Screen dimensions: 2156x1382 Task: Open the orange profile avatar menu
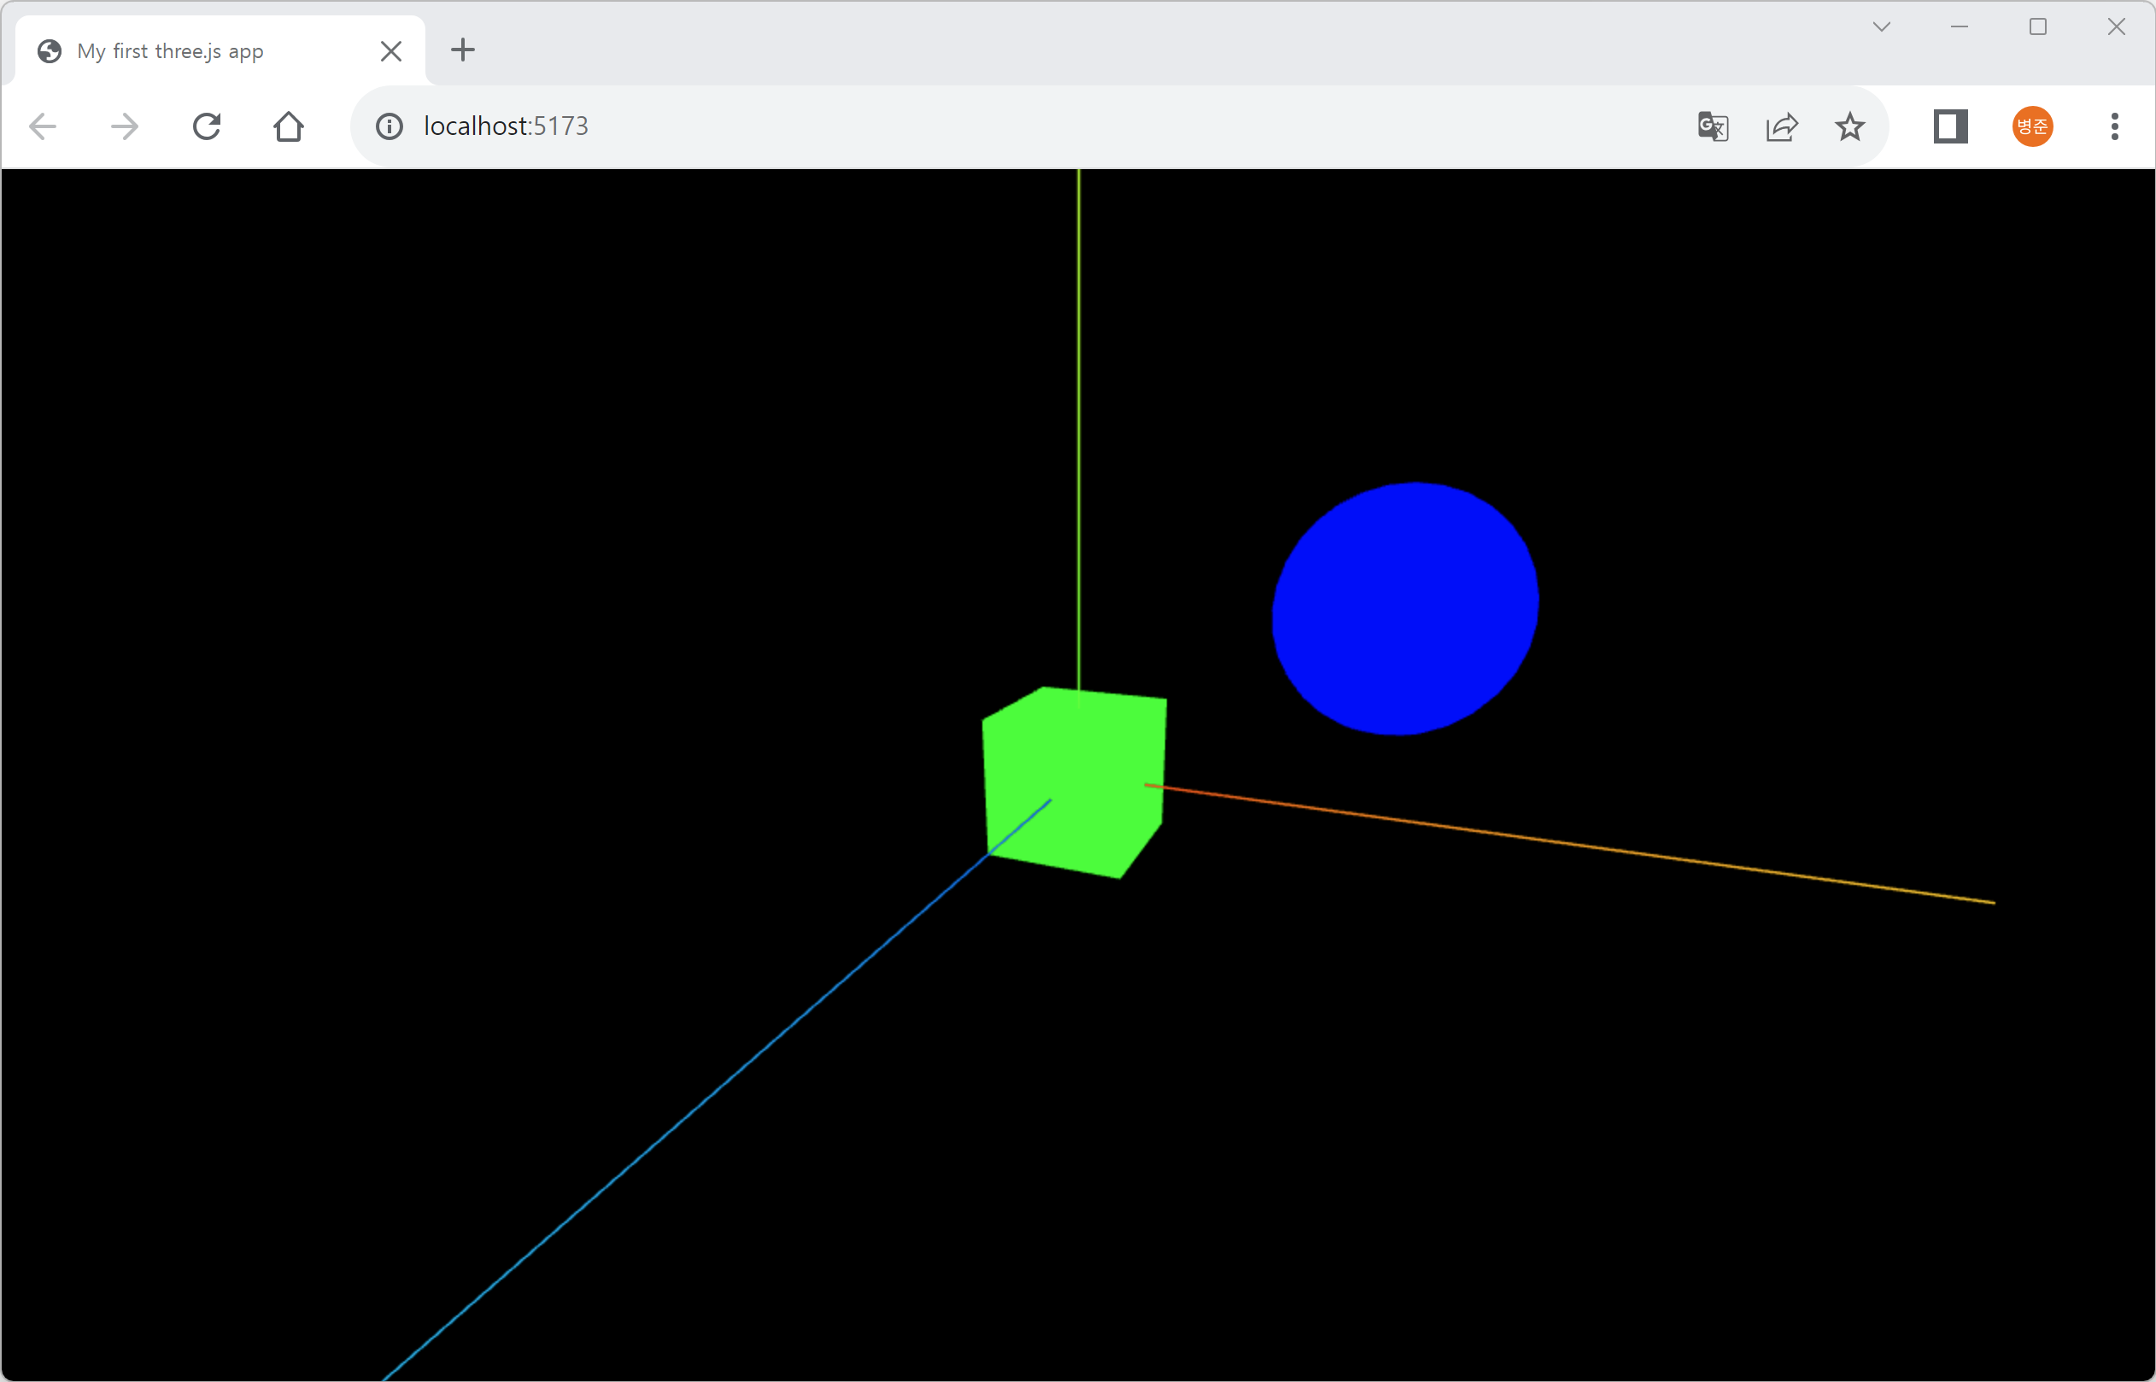2032,126
